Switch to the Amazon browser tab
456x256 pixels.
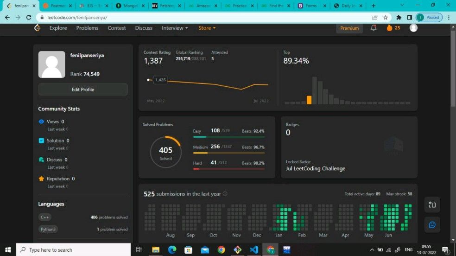click(203, 6)
